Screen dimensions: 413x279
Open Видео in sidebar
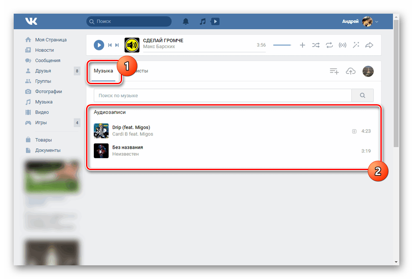point(42,112)
